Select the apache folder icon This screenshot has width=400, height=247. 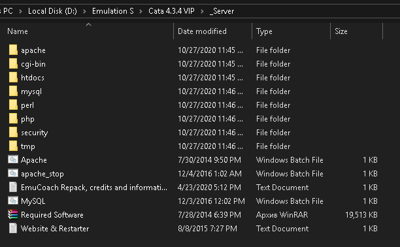click(x=13, y=50)
